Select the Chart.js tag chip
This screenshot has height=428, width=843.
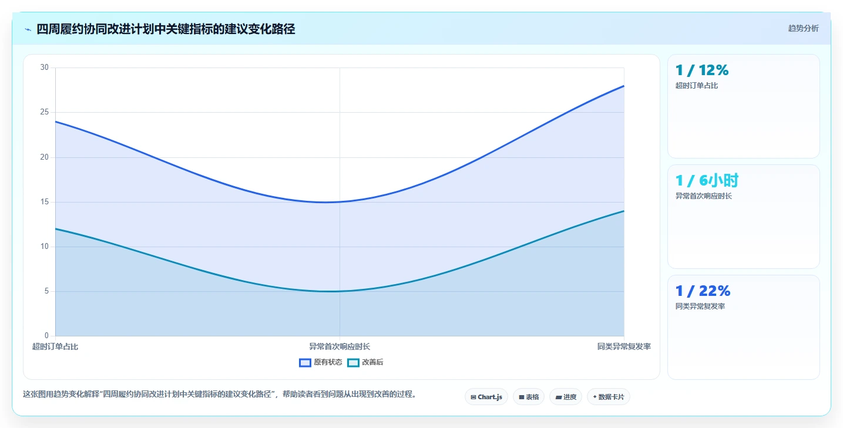point(486,397)
